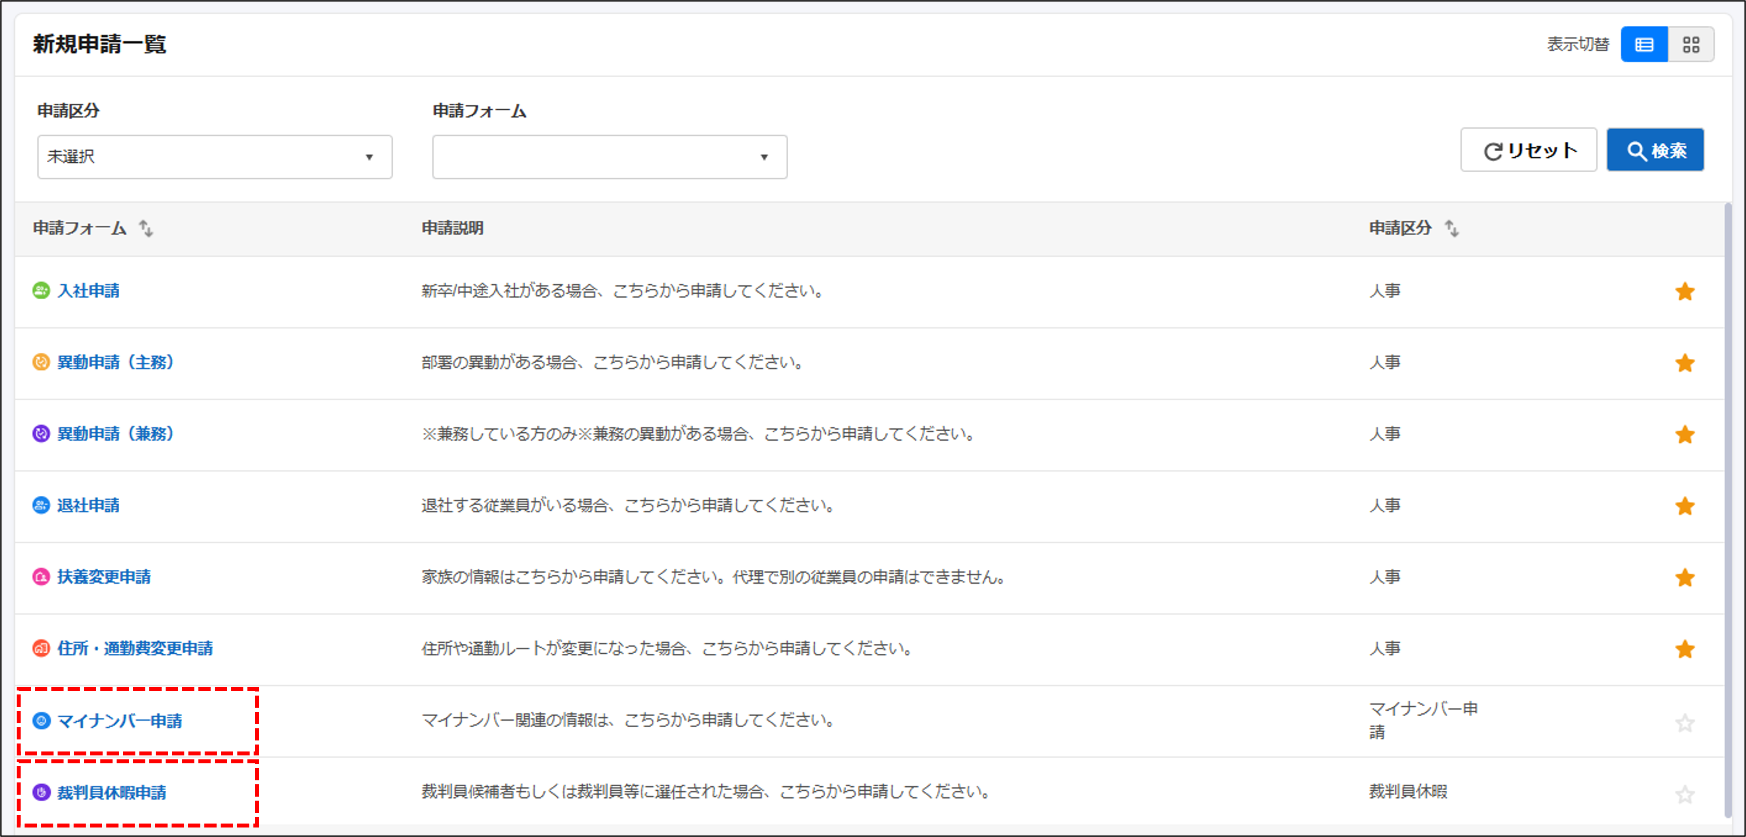Click the red 住所・通勤費変更申請 form icon
This screenshot has height=837, width=1746.
tap(41, 649)
